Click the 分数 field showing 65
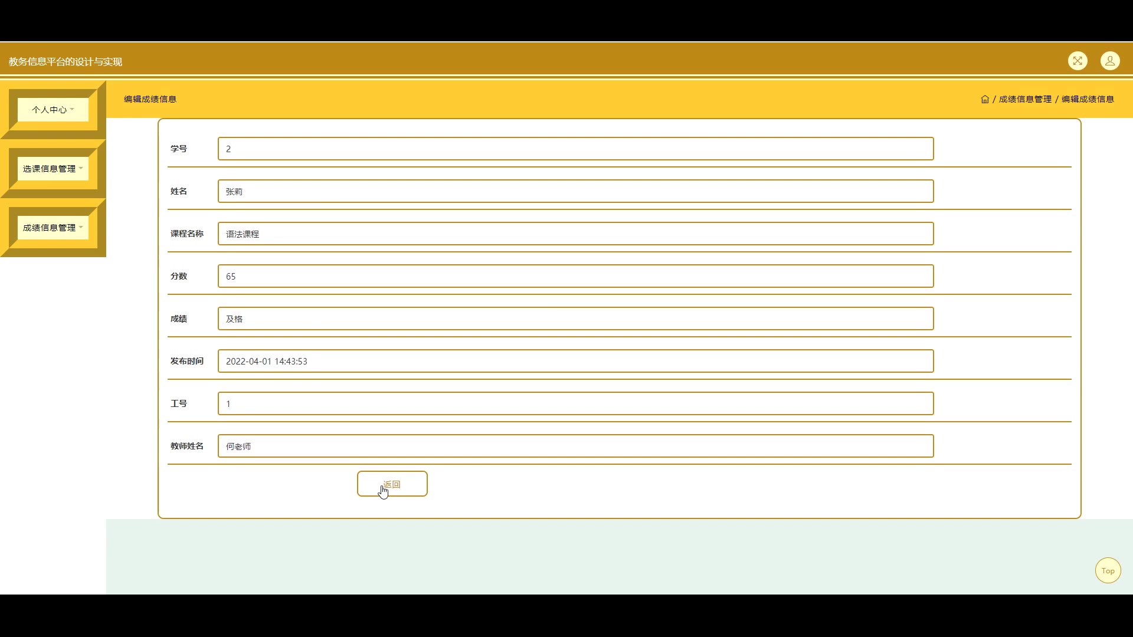Screen dimensions: 1133x637 pyautogui.click(x=576, y=276)
